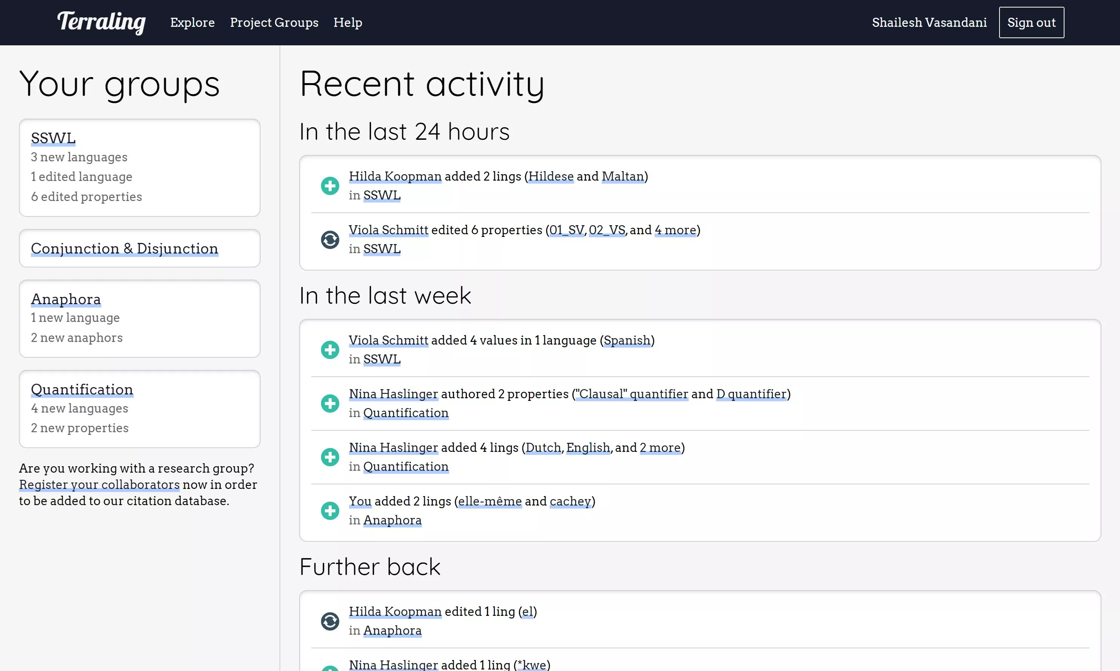Open the SSWL group in Your groups
Screen dimensions: 1120x671
[53, 138]
